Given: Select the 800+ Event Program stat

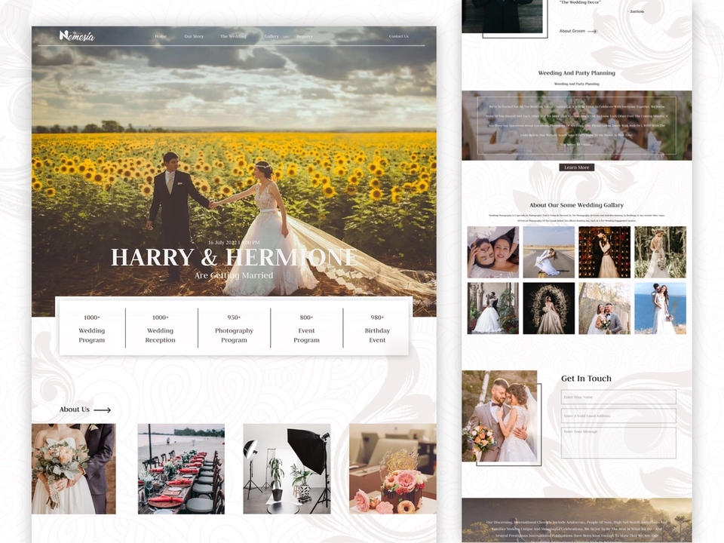Looking at the screenshot, I should tap(307, 328).
